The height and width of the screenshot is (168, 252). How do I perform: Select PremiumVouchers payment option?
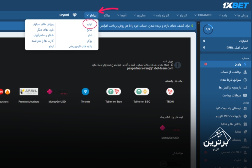click(29, 91)
